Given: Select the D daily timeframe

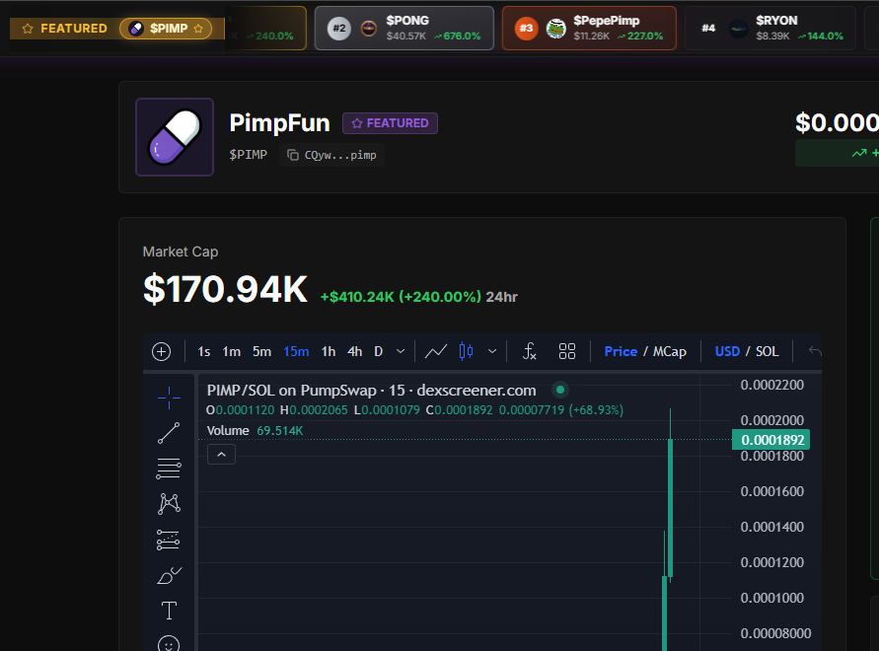Looking at the screenshot, I should [x=379, y=351].
